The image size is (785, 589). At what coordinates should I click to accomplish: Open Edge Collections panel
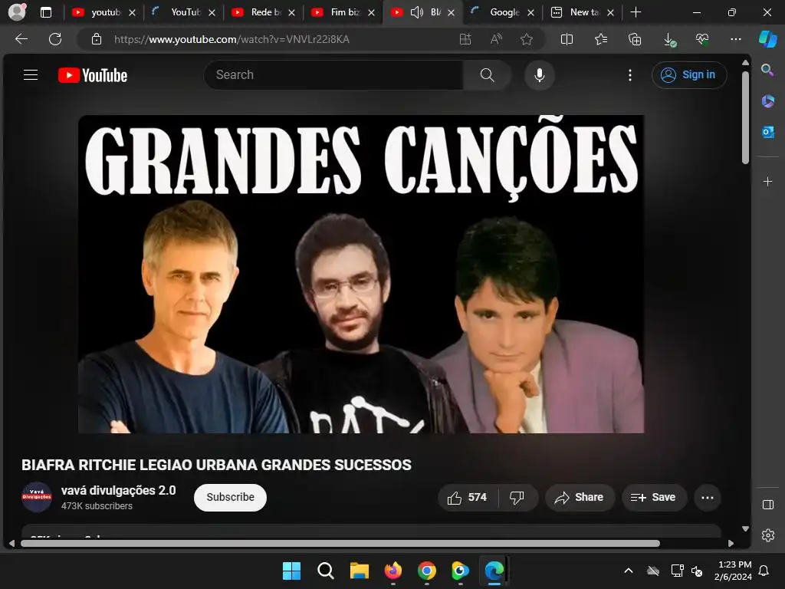tap(635, 39)
